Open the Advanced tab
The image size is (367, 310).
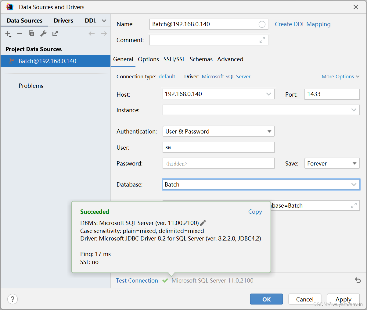point(230,59)
